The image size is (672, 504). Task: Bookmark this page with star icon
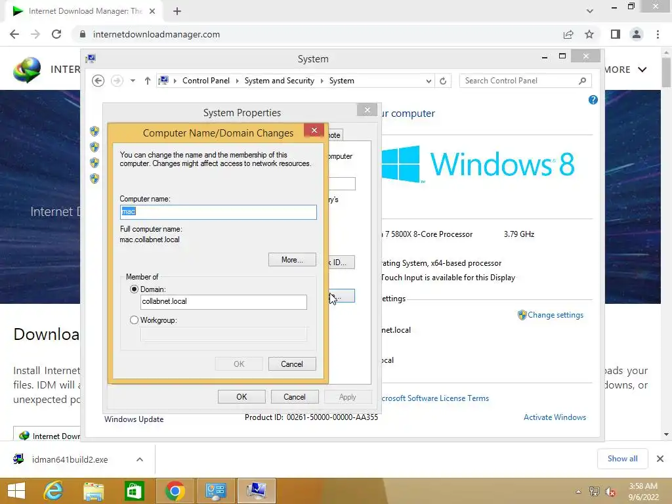[589, 34]
